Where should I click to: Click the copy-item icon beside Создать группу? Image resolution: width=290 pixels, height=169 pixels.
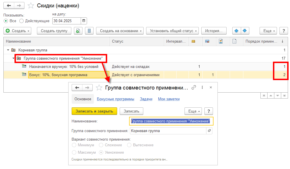(78, 31)
